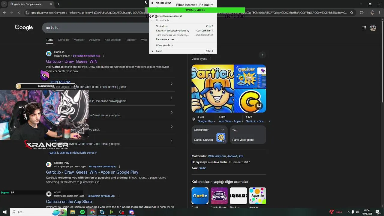Open the green arrow app in taskbar
This screenshot has height=216, width=384.
coord(112,212)
